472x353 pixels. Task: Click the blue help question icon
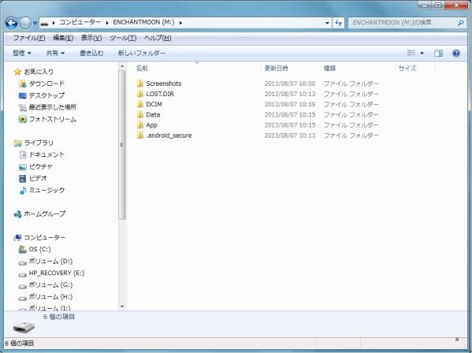click(456, 54)
